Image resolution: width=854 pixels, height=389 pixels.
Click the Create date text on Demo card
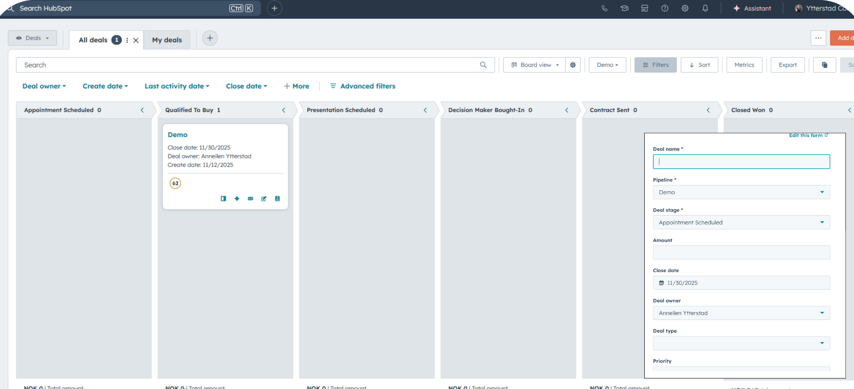click(200, 165)
